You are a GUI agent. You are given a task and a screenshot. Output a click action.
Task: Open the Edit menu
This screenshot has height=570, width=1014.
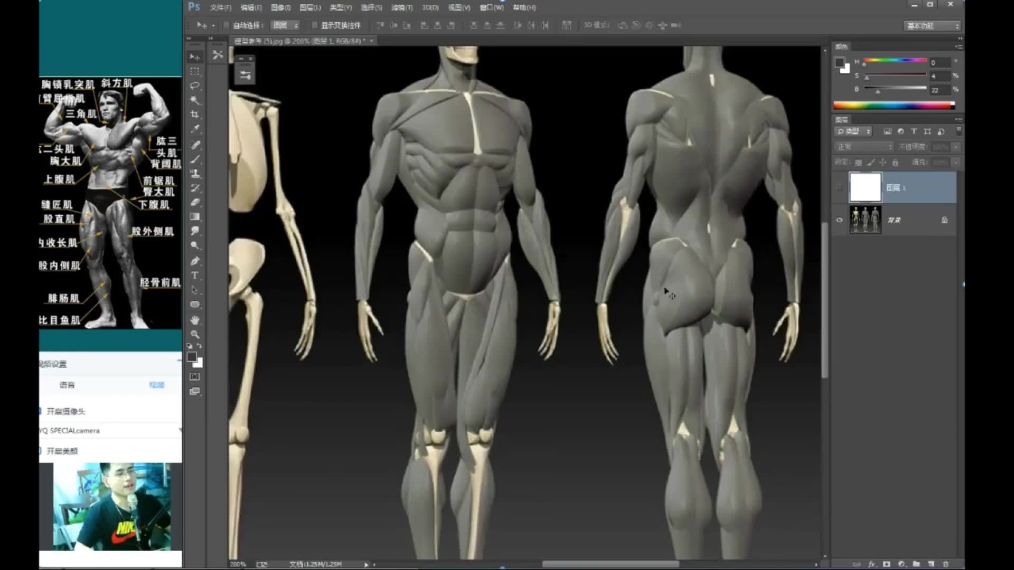pos(251,7)
